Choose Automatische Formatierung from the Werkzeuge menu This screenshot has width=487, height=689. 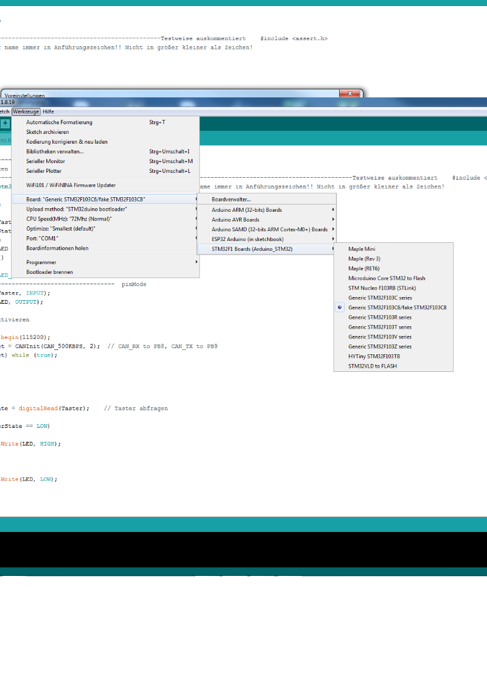tap(105, 122)
